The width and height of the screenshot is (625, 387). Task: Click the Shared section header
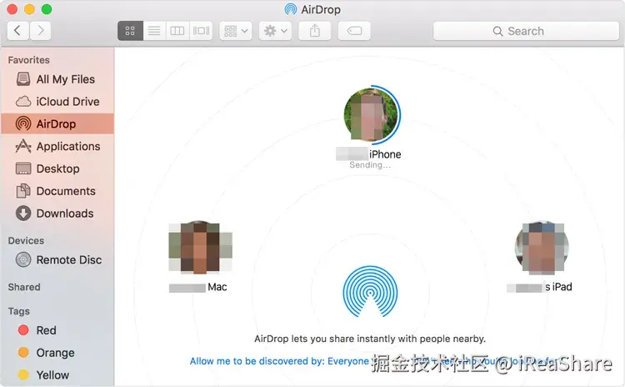coord(24,287)
